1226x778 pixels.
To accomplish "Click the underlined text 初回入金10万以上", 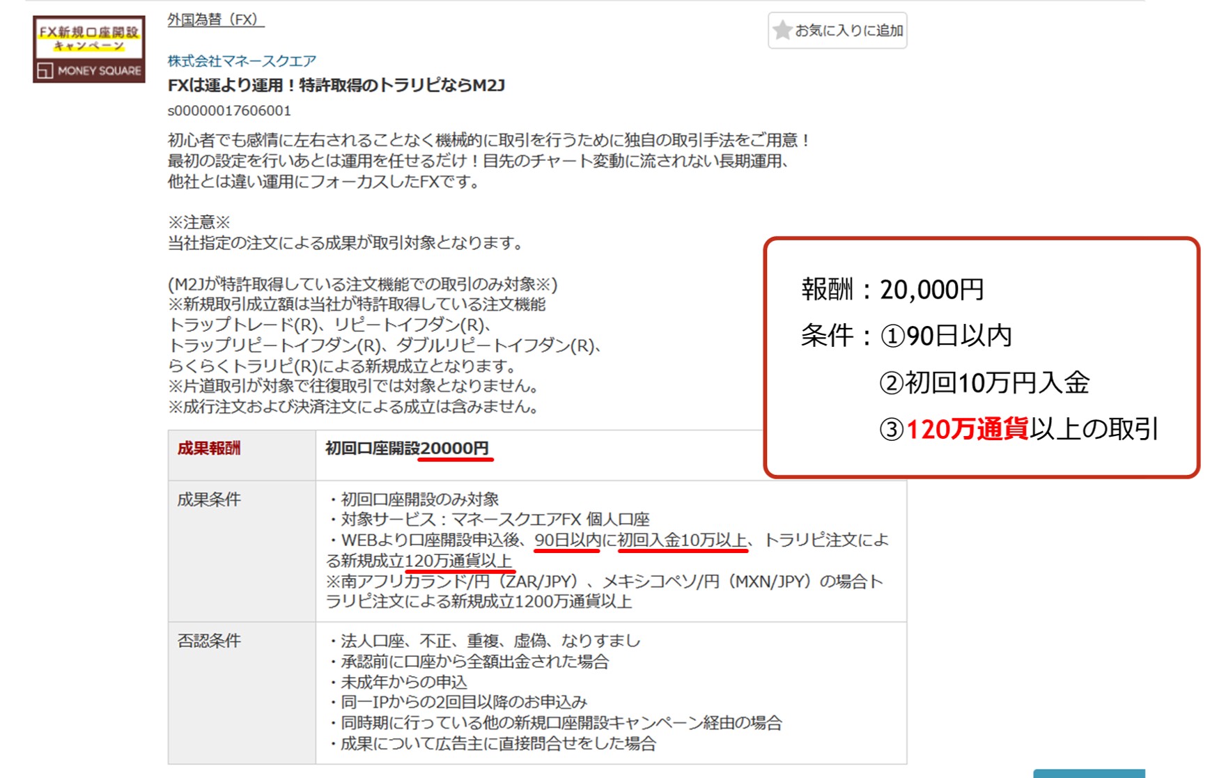I will point(683,540).
